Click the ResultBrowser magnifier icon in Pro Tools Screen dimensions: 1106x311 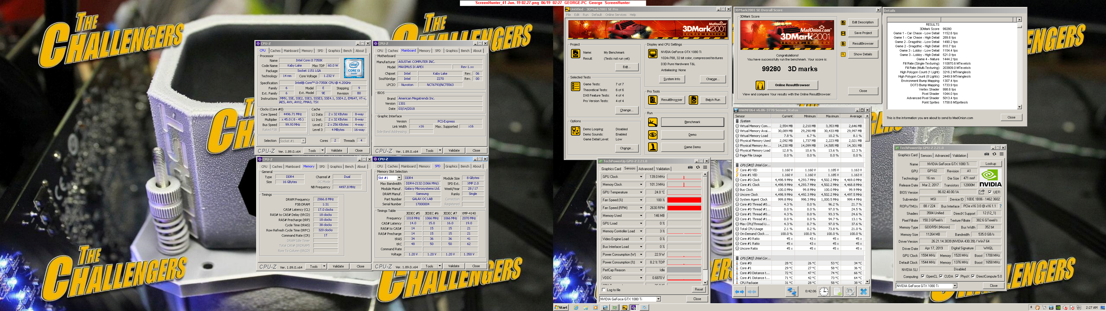(653, 100)
